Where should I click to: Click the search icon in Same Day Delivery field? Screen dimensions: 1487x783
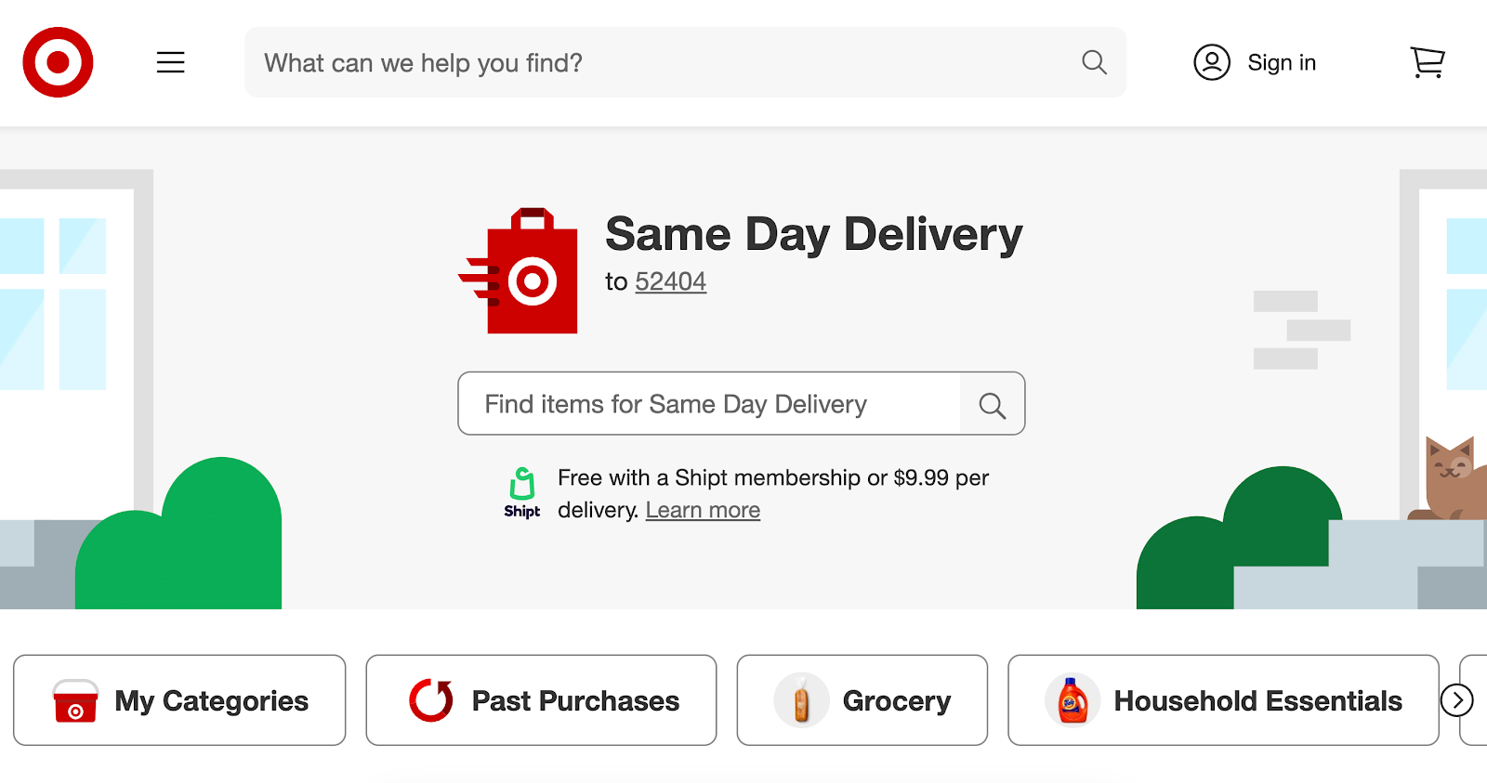(x=991, y=404)
